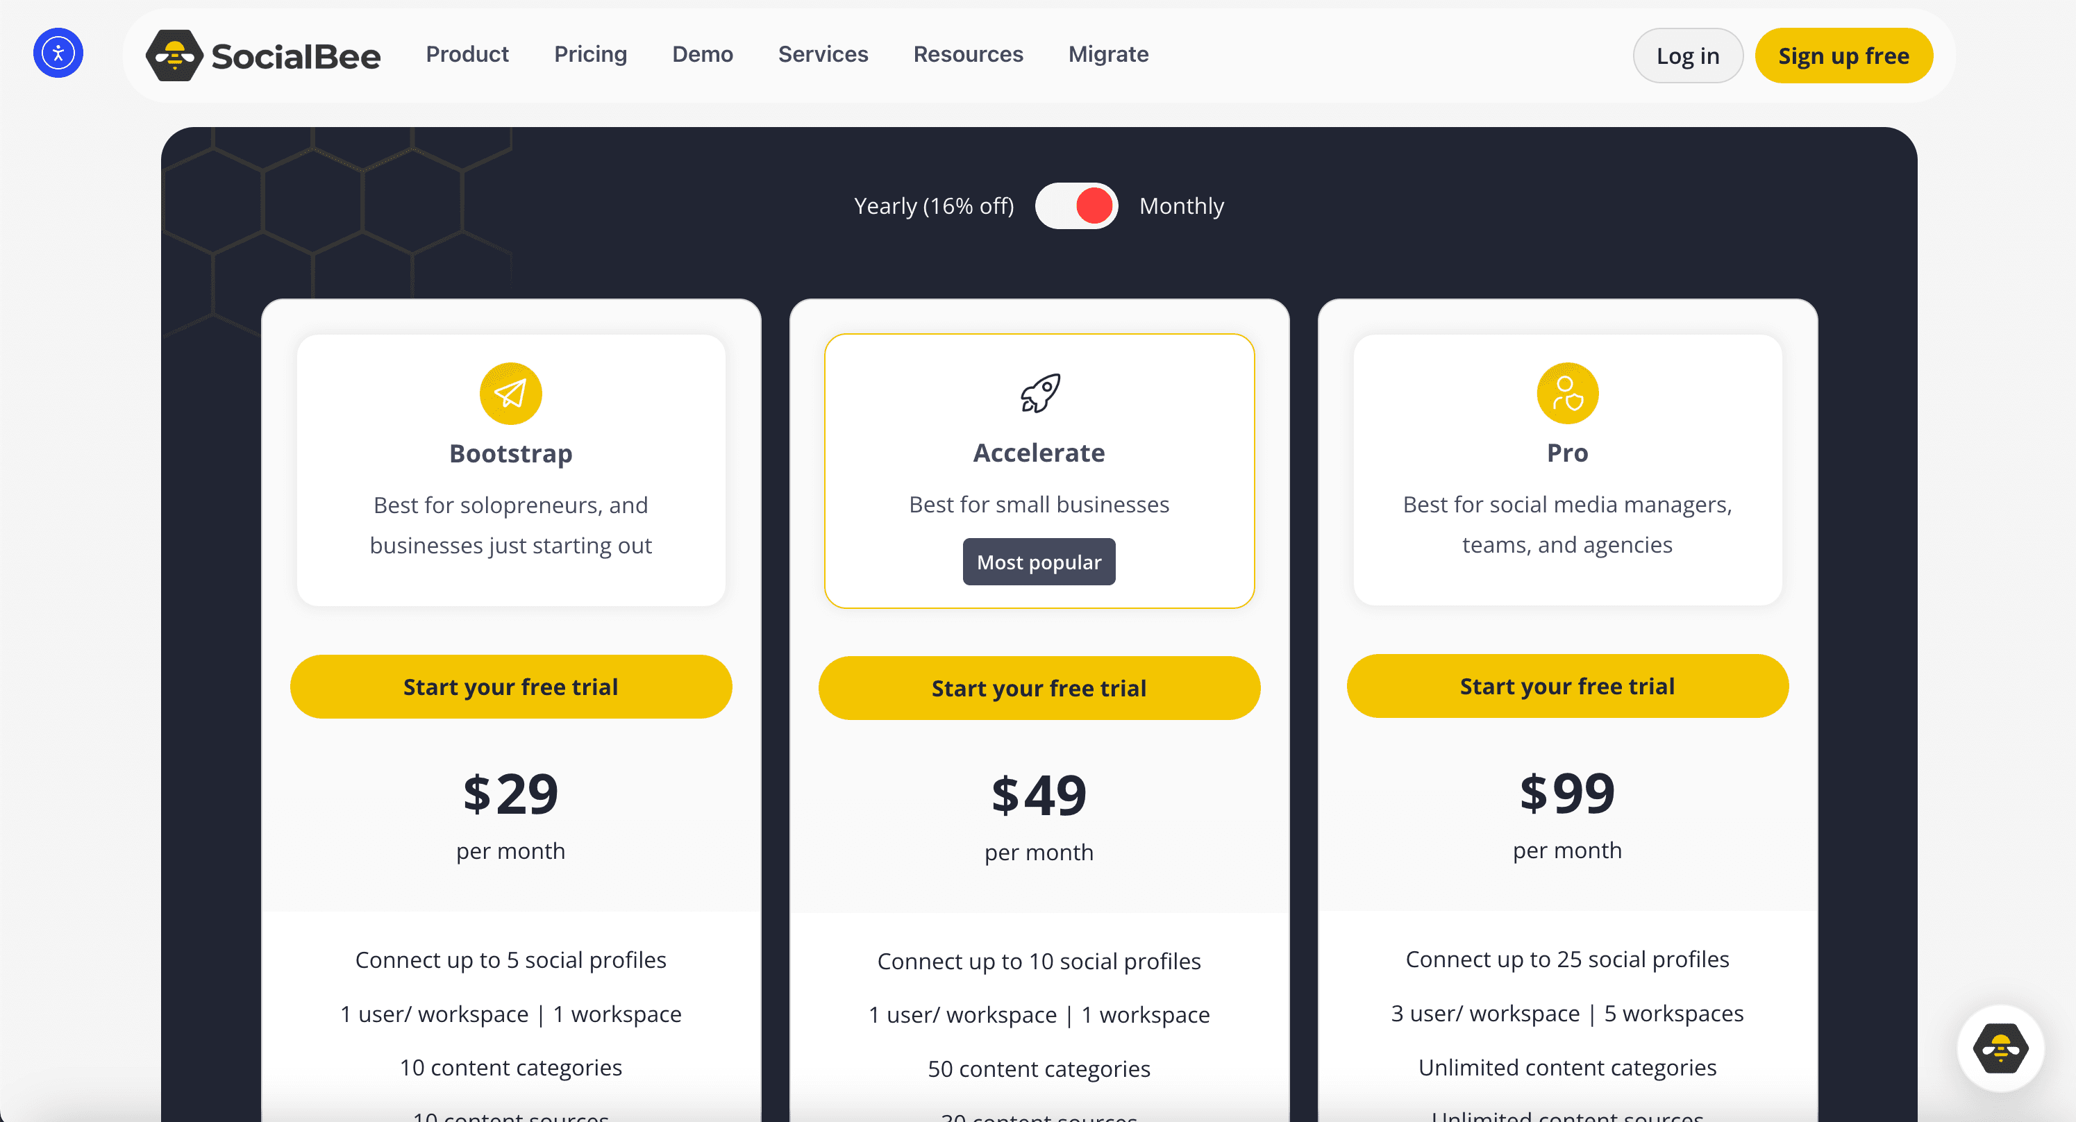
Task: Click the SocialBee bee logo
Action: [x=174, y=56]
